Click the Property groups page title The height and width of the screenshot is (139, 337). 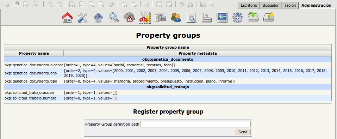168,35
